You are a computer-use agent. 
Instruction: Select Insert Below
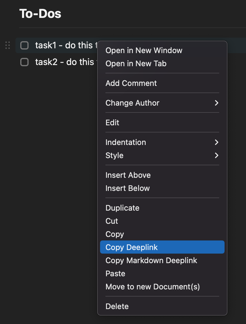[x=128, y=188]
